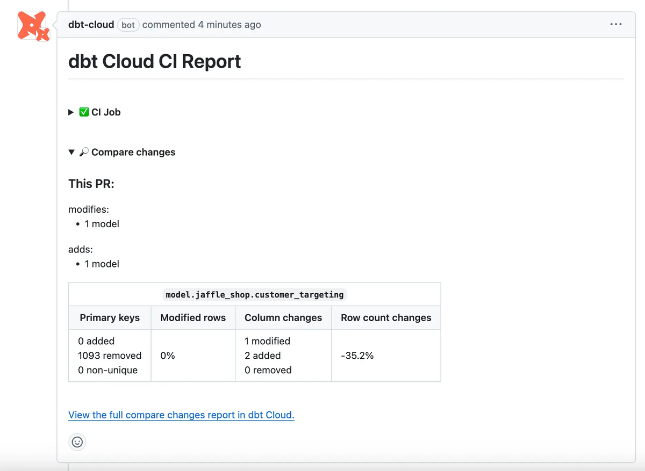Viewport: 645px width, 471px height.
Task: Collapse the Compare changes disclosure triangle
Action: pyautogui.click(x=71, y=152)
